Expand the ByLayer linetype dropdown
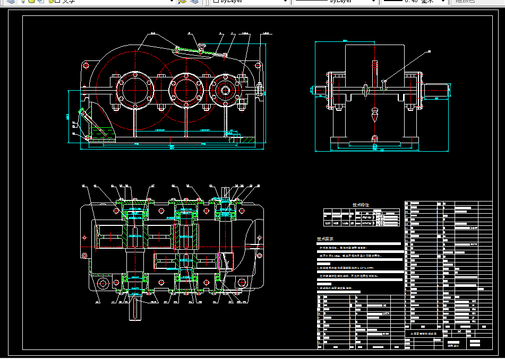This screenshot has height=359, width=505. (373, 1)
